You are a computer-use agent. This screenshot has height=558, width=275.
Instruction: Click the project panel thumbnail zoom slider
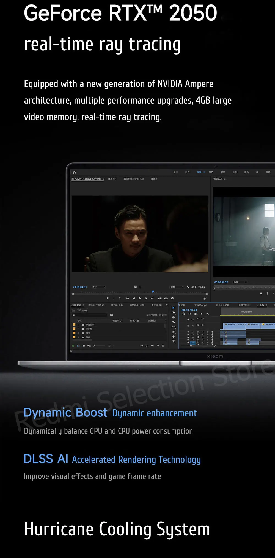99,346
